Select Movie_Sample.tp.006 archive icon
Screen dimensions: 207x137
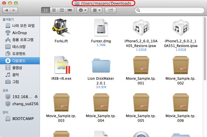[181, 103]
